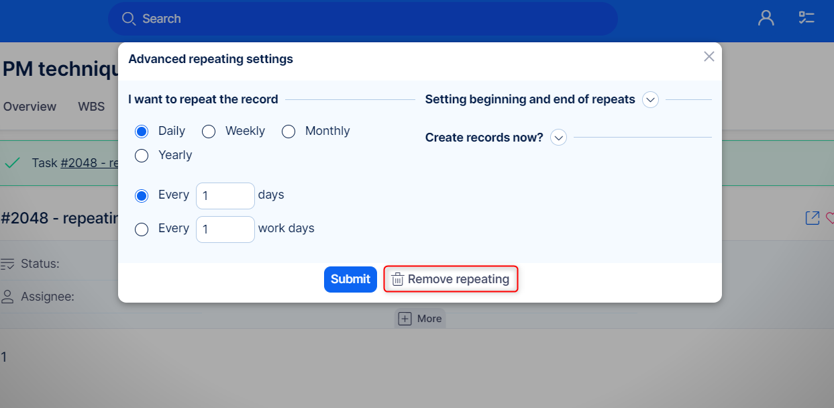This screenshot has height=408, width=834.
Task: Click the user profile icon
Action: (766, 18)
